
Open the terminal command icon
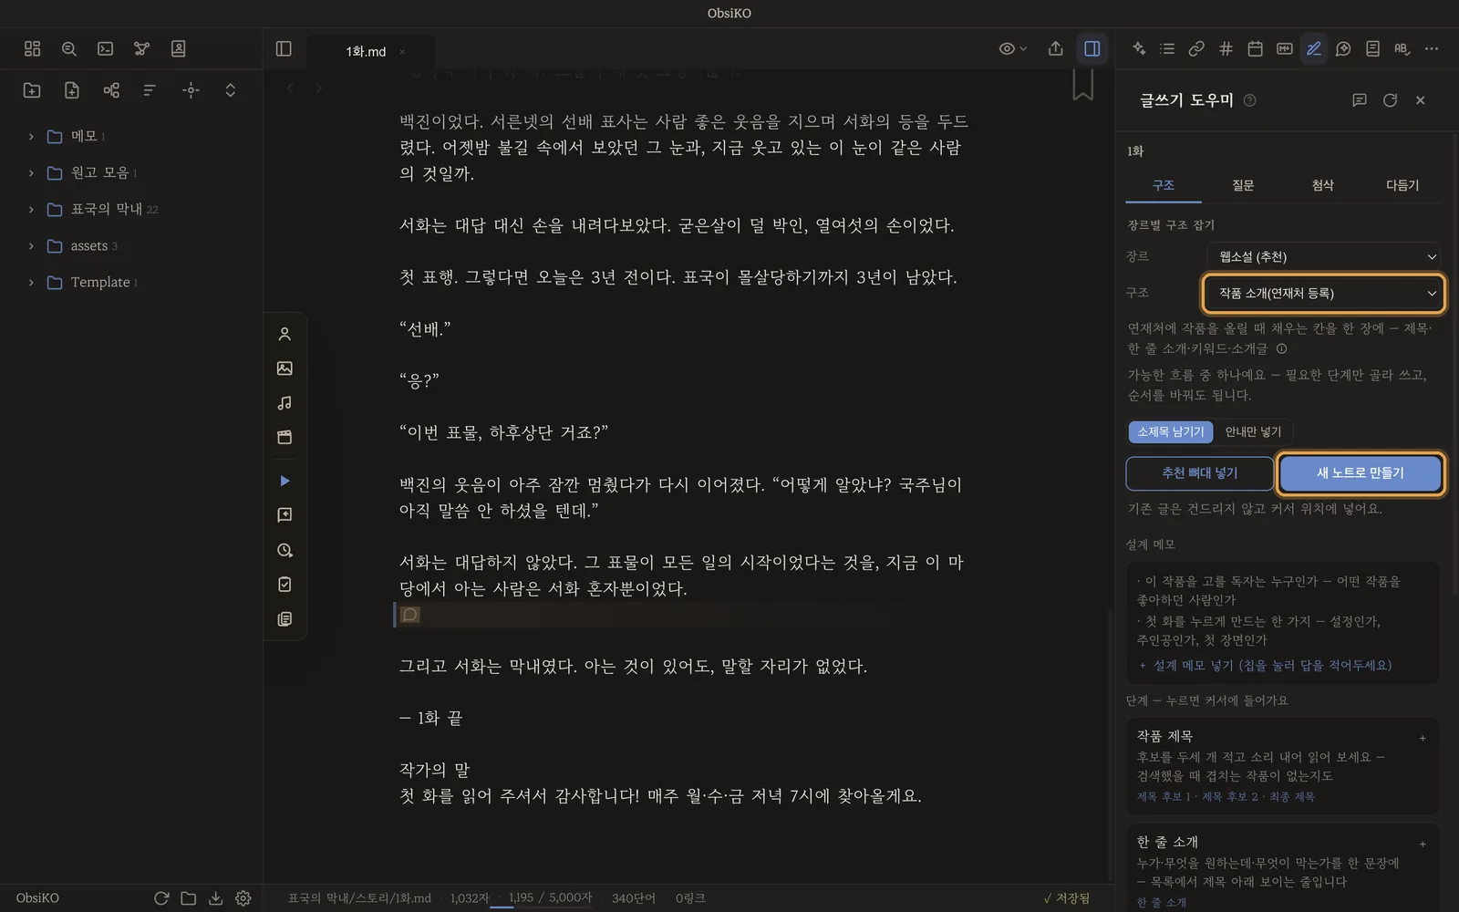pos(105,48)
